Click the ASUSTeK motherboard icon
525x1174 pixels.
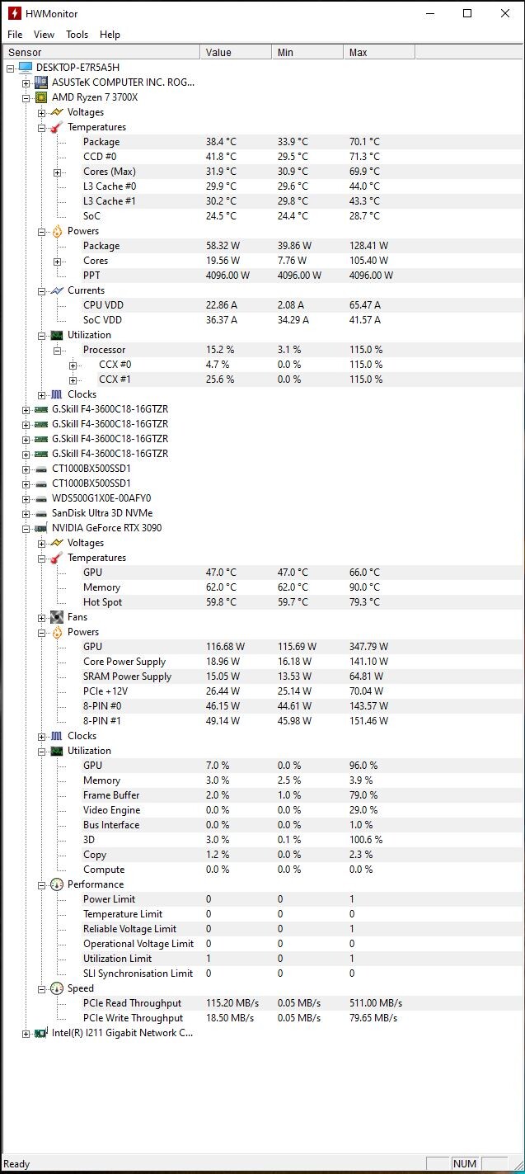pyautogui.click(x=41, y=83)
